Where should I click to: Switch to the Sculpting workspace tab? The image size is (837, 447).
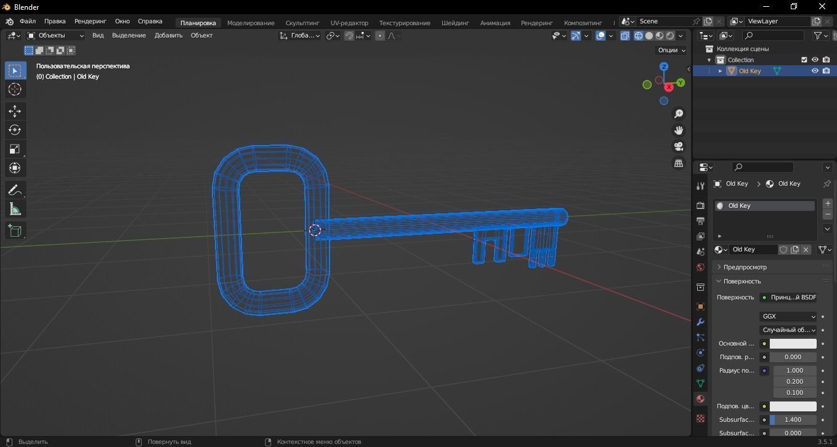[x=302, y=23]
